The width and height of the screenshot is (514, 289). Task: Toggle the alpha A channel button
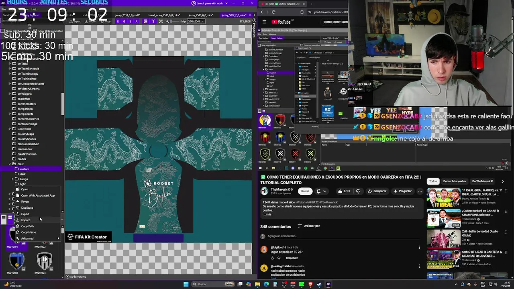click(x=137, y=21)
